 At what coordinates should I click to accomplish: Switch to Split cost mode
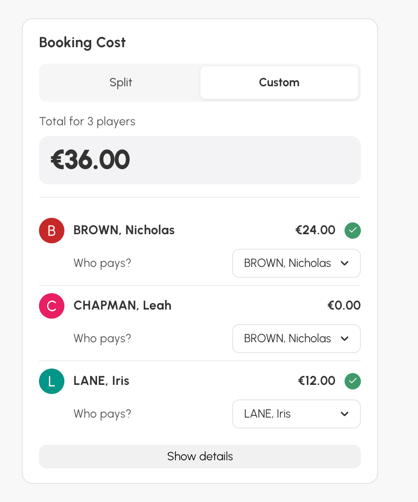121,83
